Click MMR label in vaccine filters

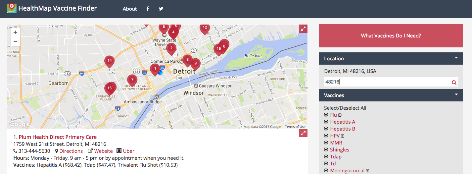(336, 143)
